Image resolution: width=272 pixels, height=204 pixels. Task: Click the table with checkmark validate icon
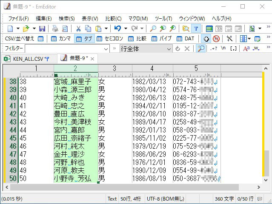pyautogui.click(x=257, y=39)
